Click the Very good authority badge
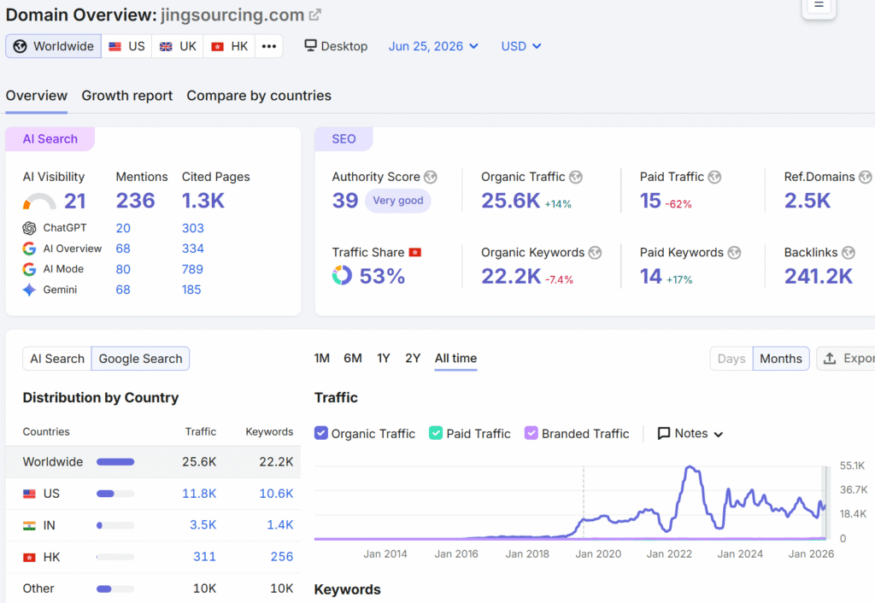Image resolution: width=875 pixels, height=603 pixels. point(398,201)
